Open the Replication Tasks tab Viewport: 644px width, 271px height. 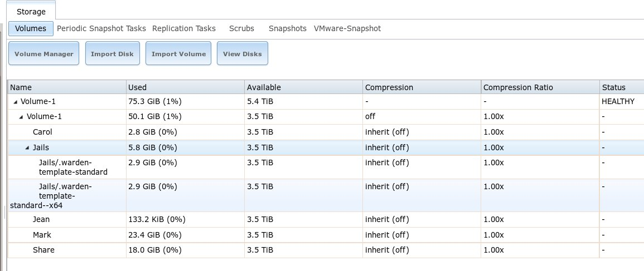pos(183,29)
